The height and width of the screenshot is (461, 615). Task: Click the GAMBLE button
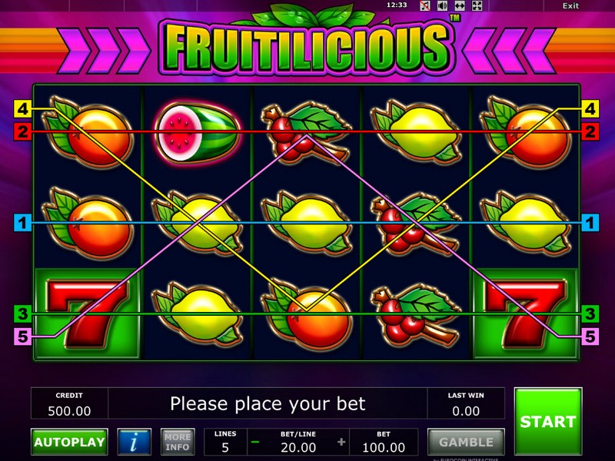[x=466, y=442]
